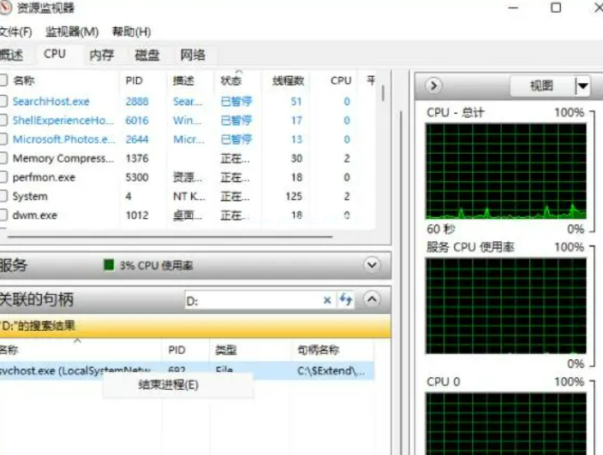Open the 监视器(M) menu

pyautogui.click(x=72, y=32)
